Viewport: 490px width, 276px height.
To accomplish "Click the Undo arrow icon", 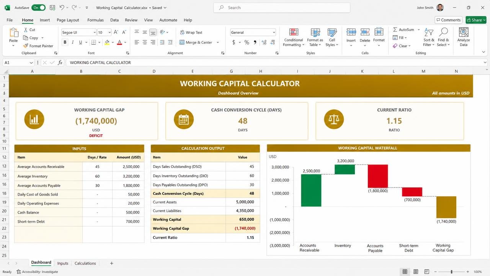I will pos(62,8).
